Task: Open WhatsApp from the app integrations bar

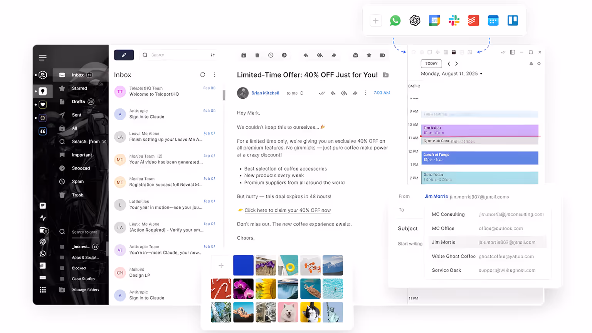Action: click(395, 20)
